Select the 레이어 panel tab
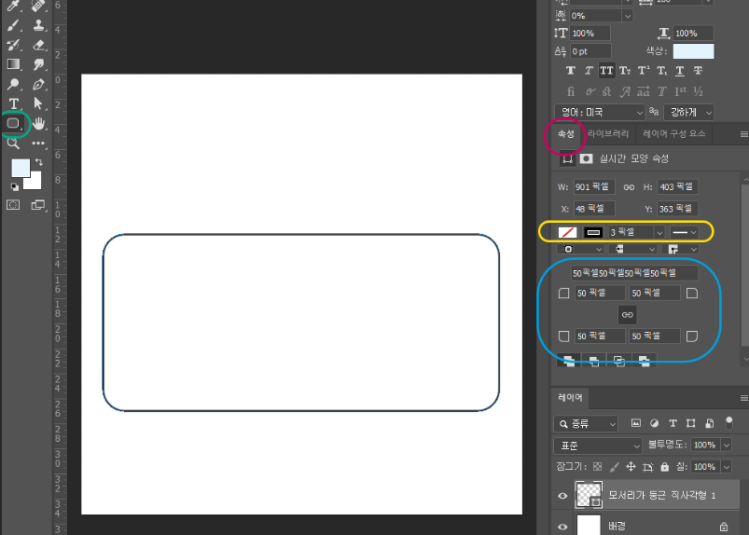The image size is (749, 535). tap(570, 398)
